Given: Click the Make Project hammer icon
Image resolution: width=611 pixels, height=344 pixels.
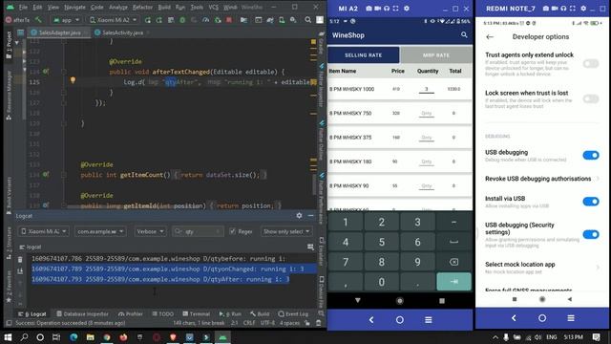Looking at the screenshot, I should (38, 19).
